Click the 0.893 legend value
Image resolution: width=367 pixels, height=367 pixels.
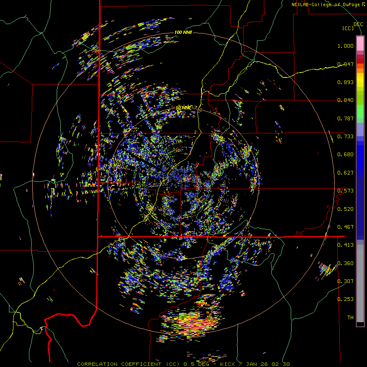pos(345,82)
